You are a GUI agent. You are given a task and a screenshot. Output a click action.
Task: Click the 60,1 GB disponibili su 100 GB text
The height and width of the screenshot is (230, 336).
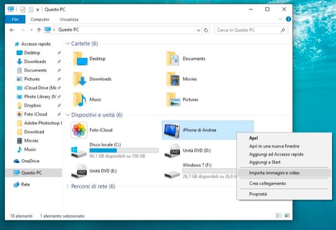click(x=117, y=156)
